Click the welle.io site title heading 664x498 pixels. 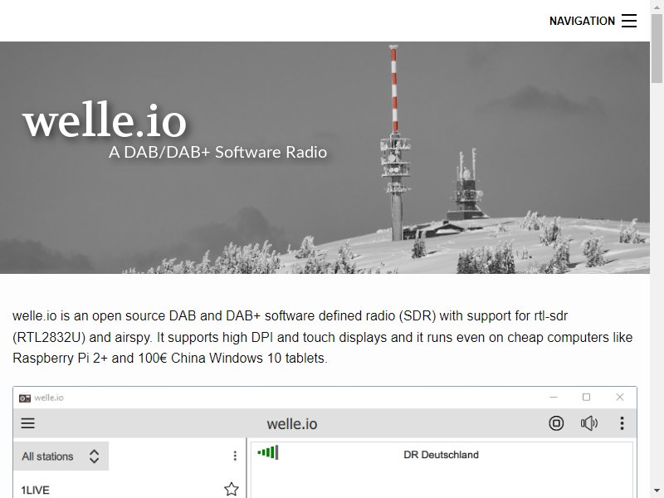[x=105, y=120]
